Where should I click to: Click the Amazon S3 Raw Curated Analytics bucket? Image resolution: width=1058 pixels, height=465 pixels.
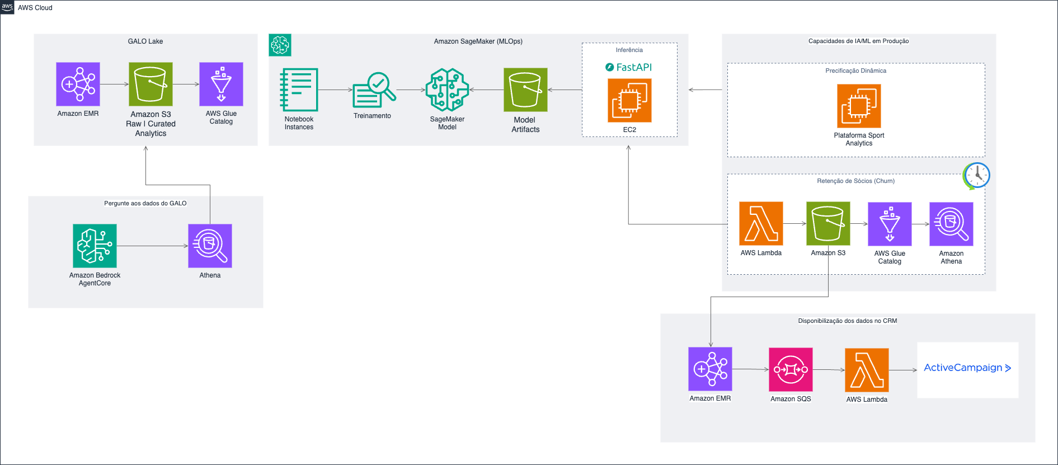tap(151, 84)
